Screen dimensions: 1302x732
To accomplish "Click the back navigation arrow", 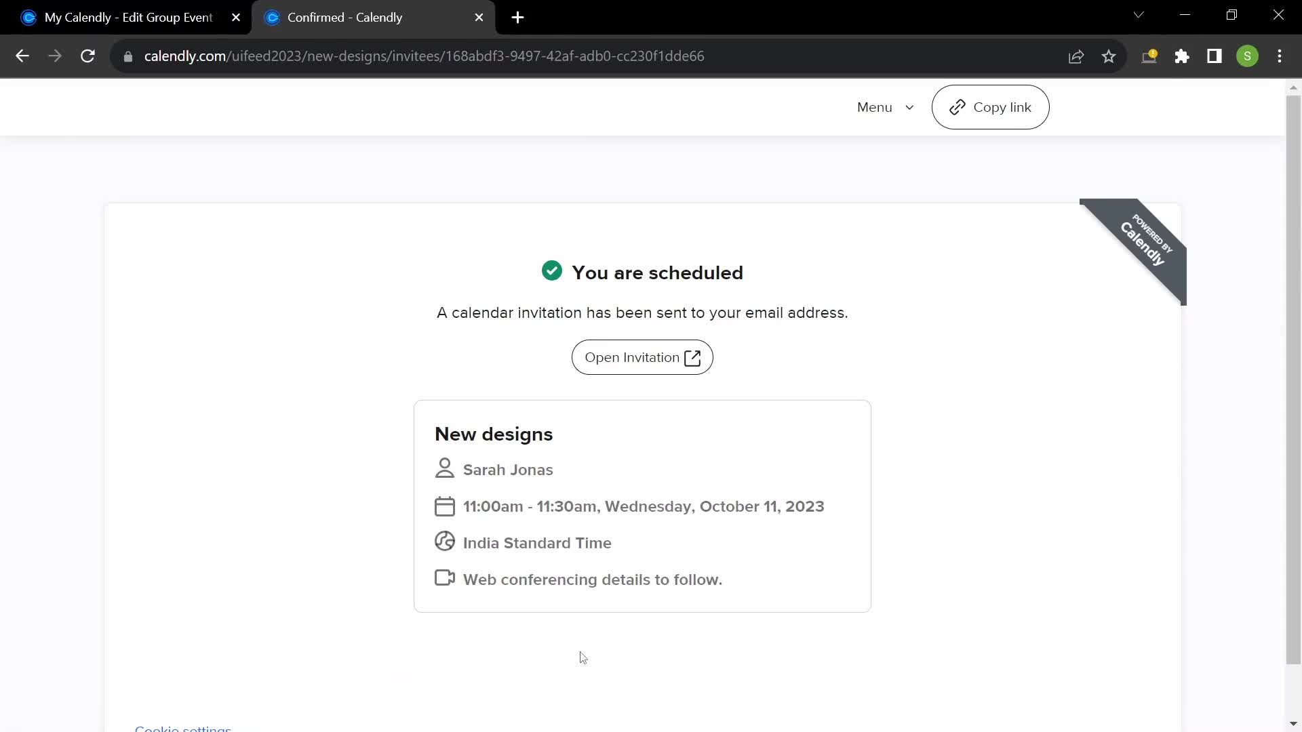I will pos(22,56).
